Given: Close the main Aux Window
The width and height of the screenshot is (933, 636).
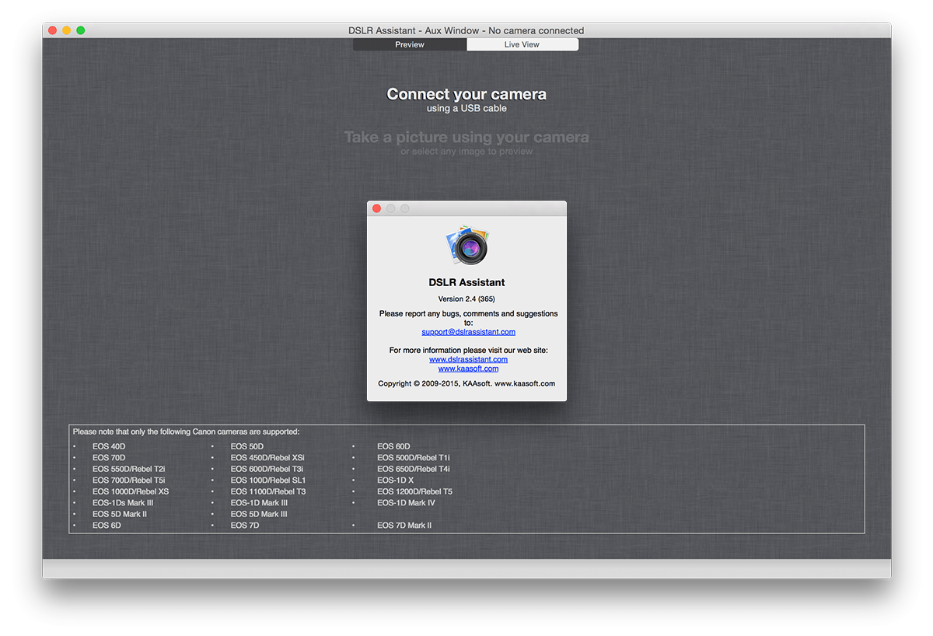Looking at the screenshot, I should (x=53, y=30).
